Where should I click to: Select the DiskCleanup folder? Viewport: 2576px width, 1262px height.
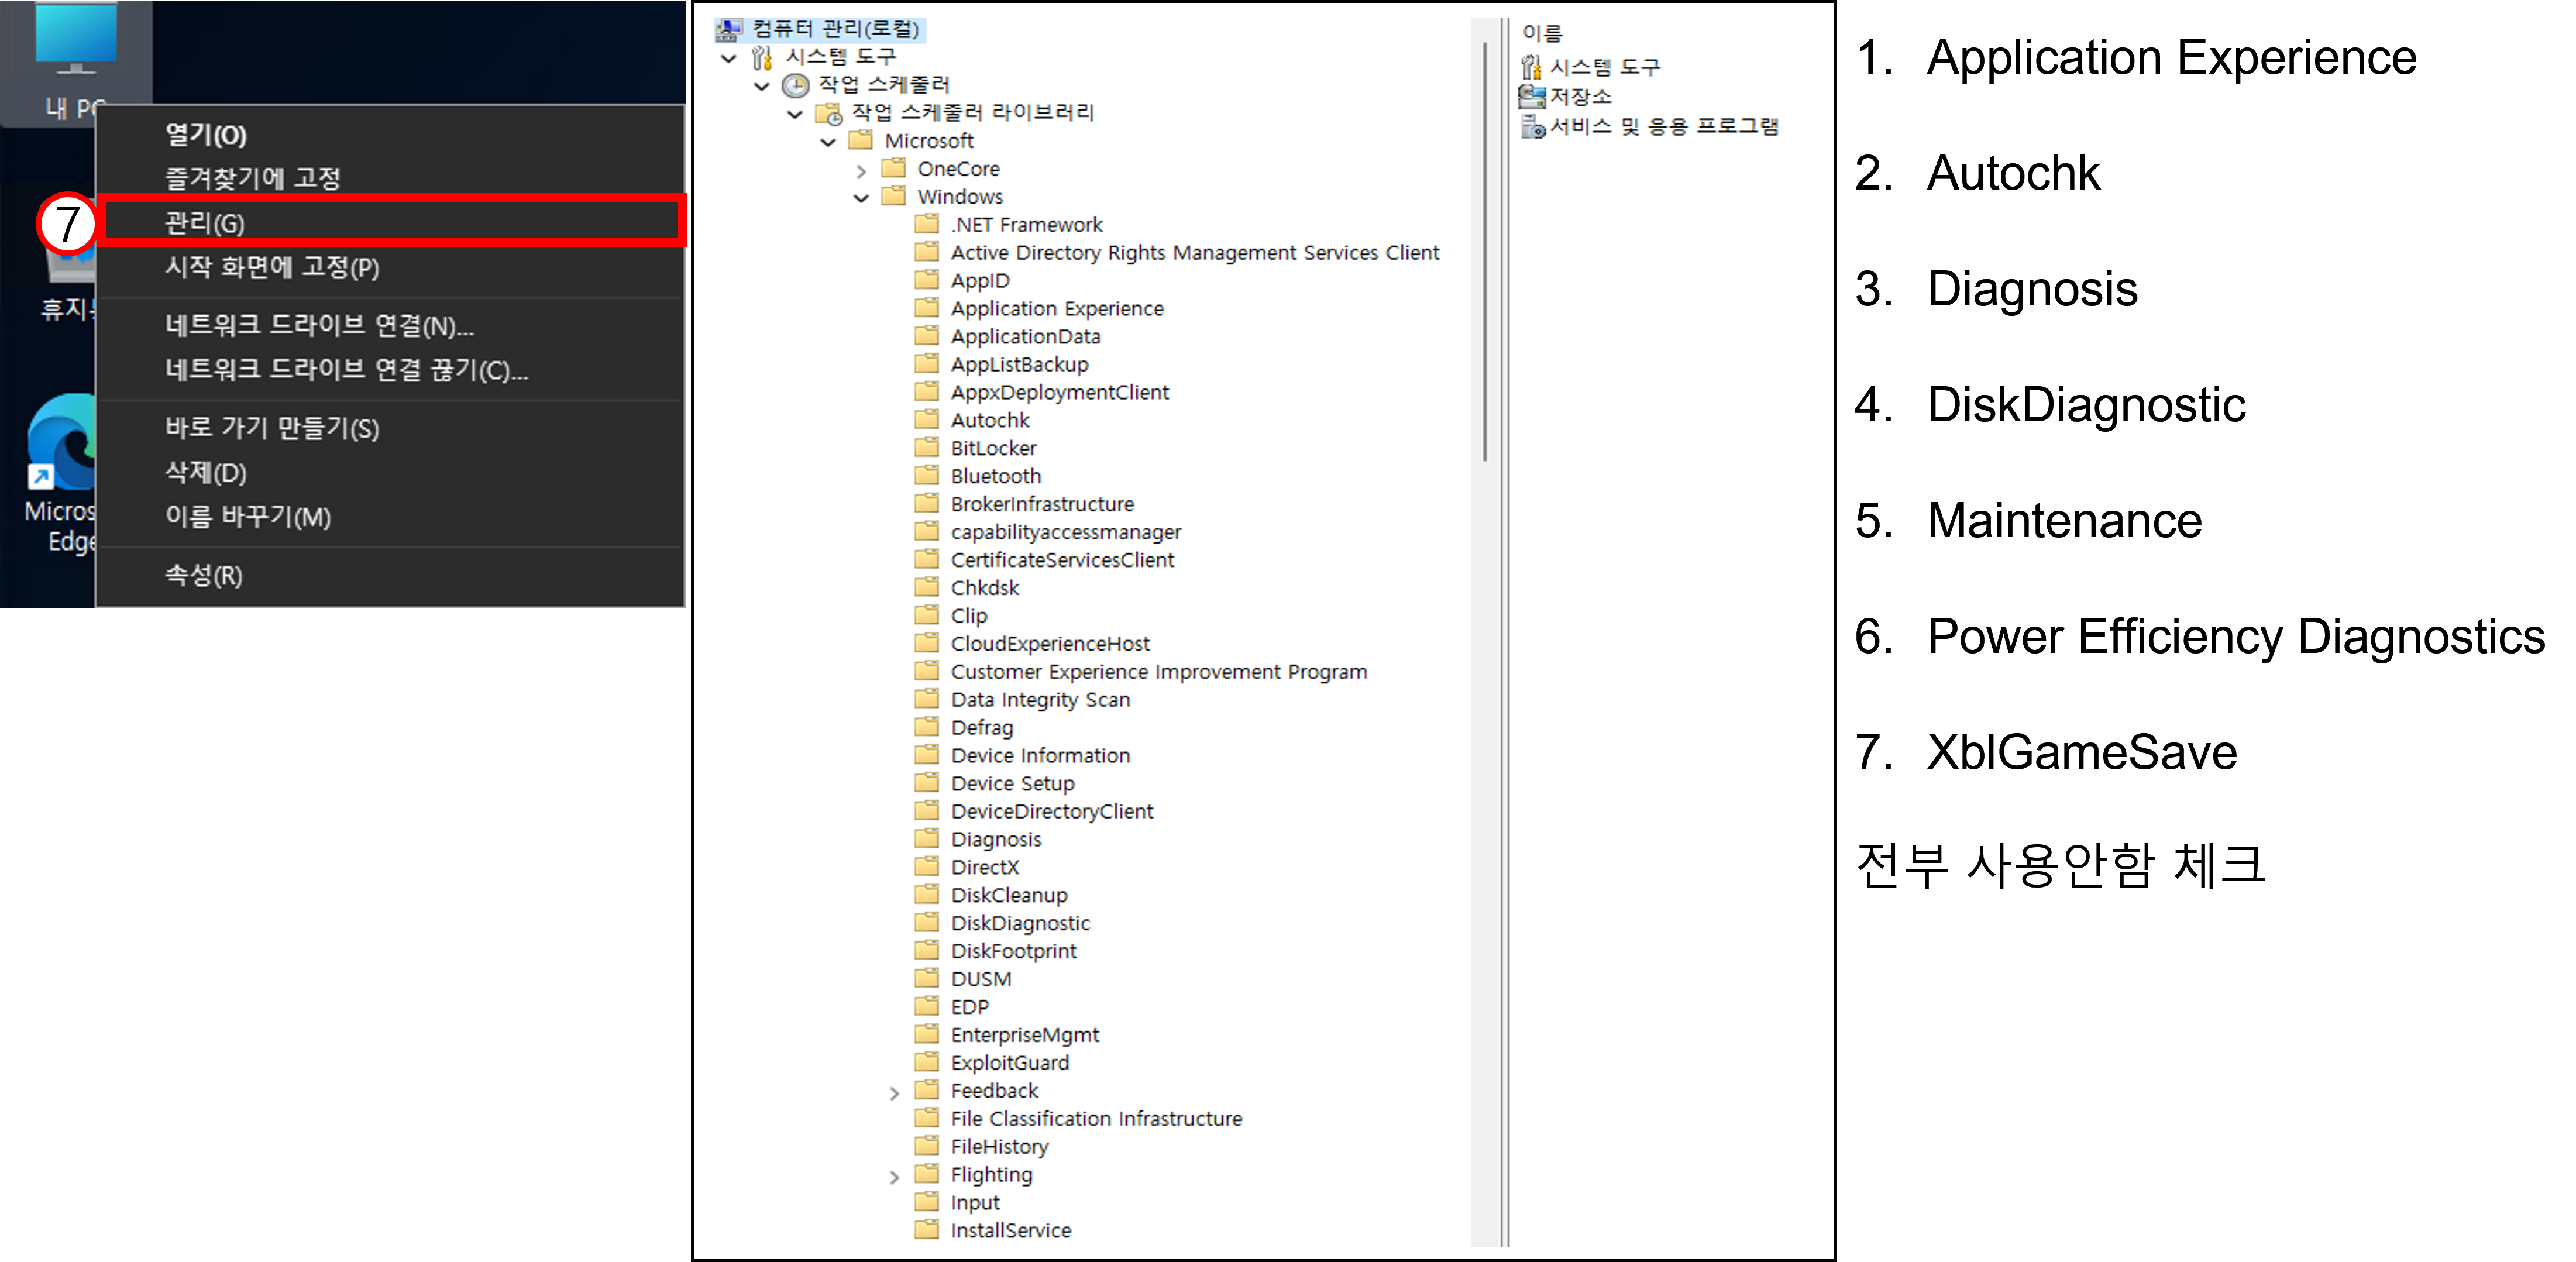click(1008, 895)
